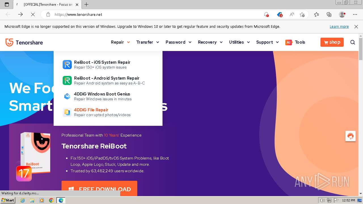Open the Windows Start menu
Viewport: 363px width, 204px height.
(8, 200)
